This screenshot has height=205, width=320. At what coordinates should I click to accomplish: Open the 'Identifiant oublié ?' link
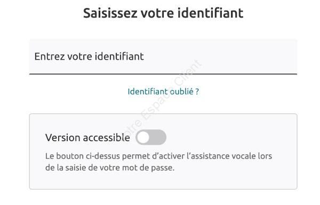point(163,92)
